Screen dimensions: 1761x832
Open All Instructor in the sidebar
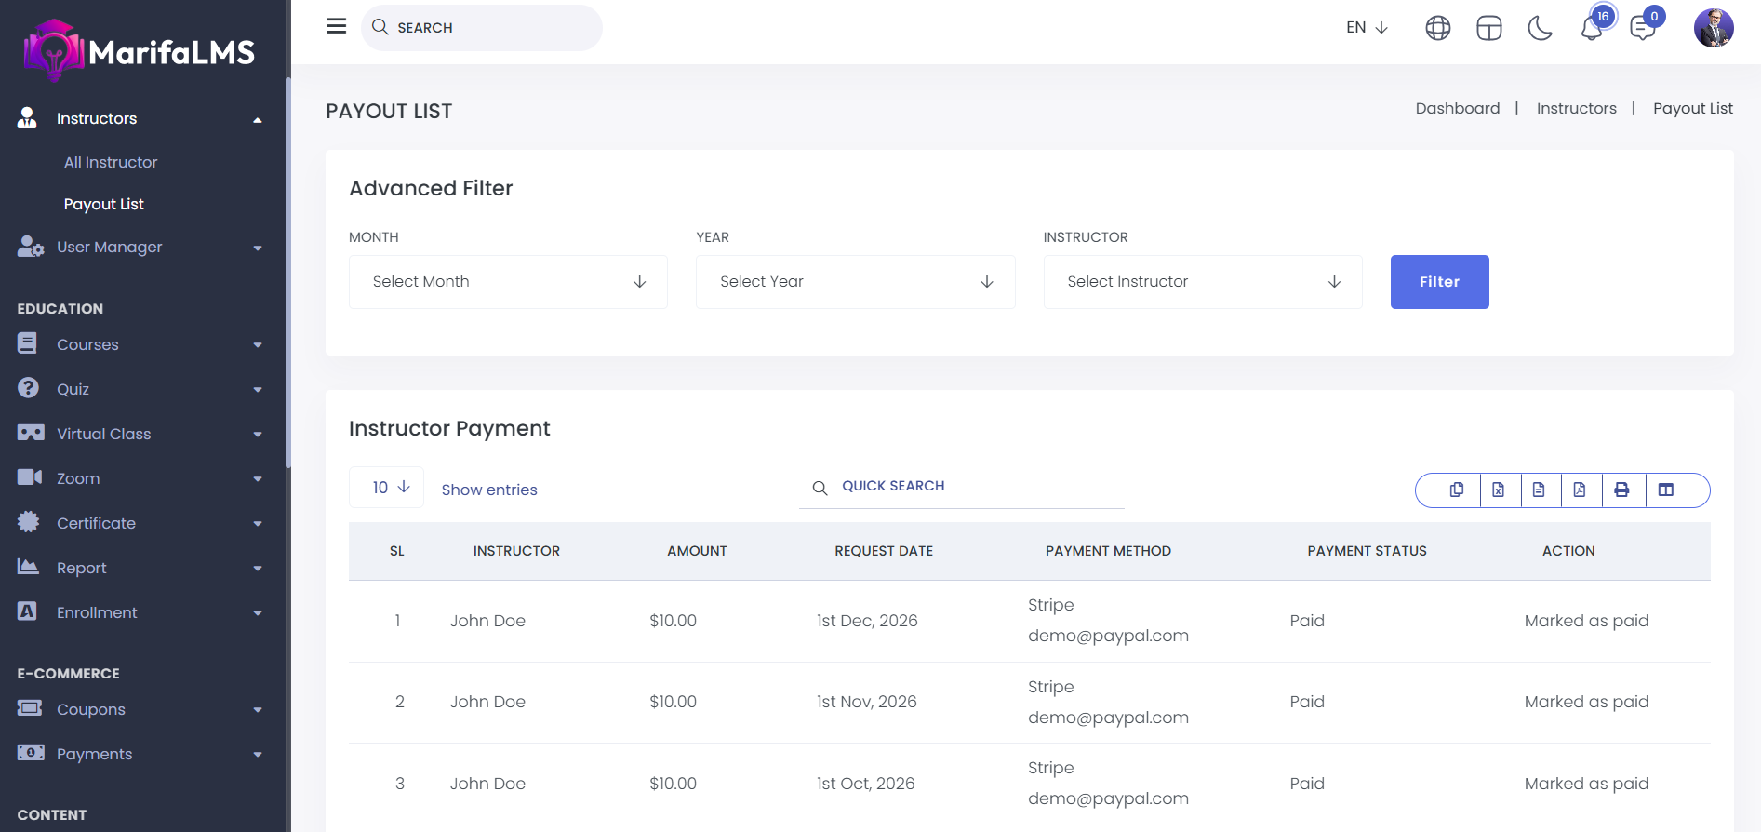pos(111,162)
